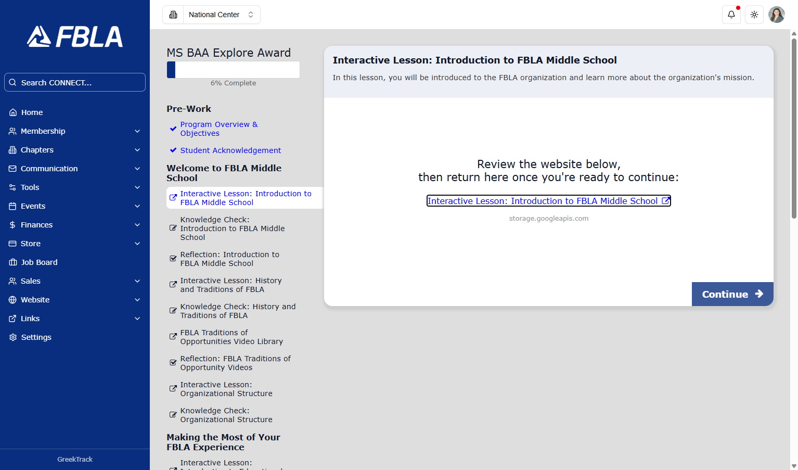Expand the Sales menu chevron
This screenshot has width=798, height=470.
[x=137, y=281]
